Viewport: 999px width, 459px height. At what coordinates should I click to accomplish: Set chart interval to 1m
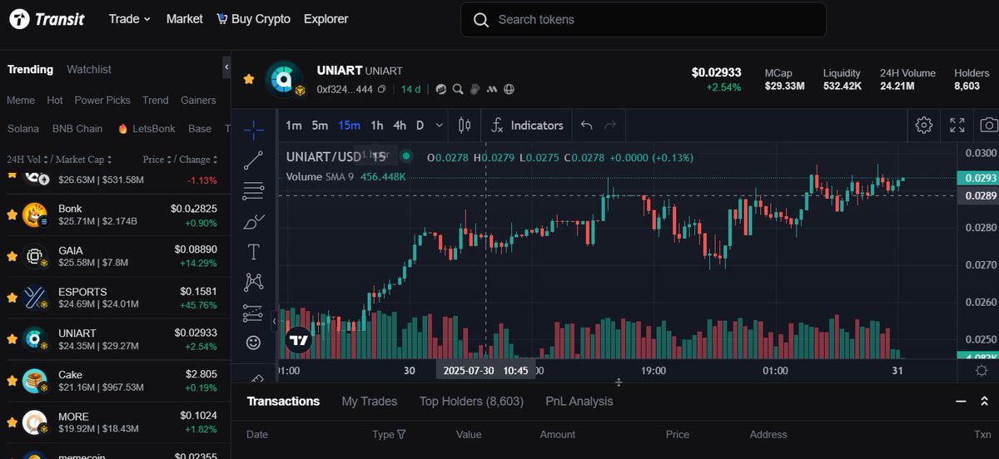coord(294,126)
